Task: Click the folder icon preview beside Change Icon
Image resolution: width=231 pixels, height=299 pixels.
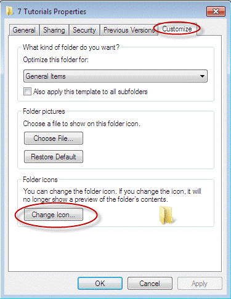Action: coord(166,215)
